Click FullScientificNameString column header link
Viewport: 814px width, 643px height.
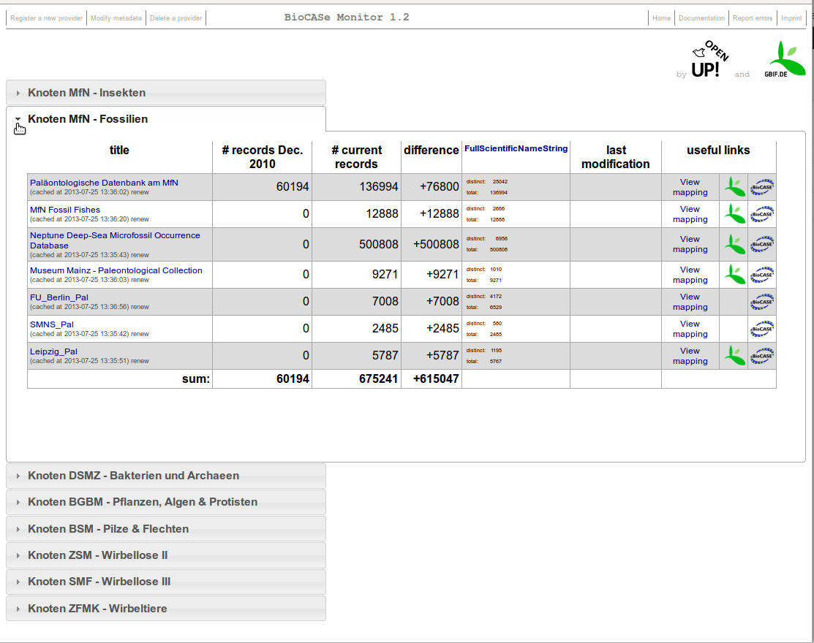516,148
